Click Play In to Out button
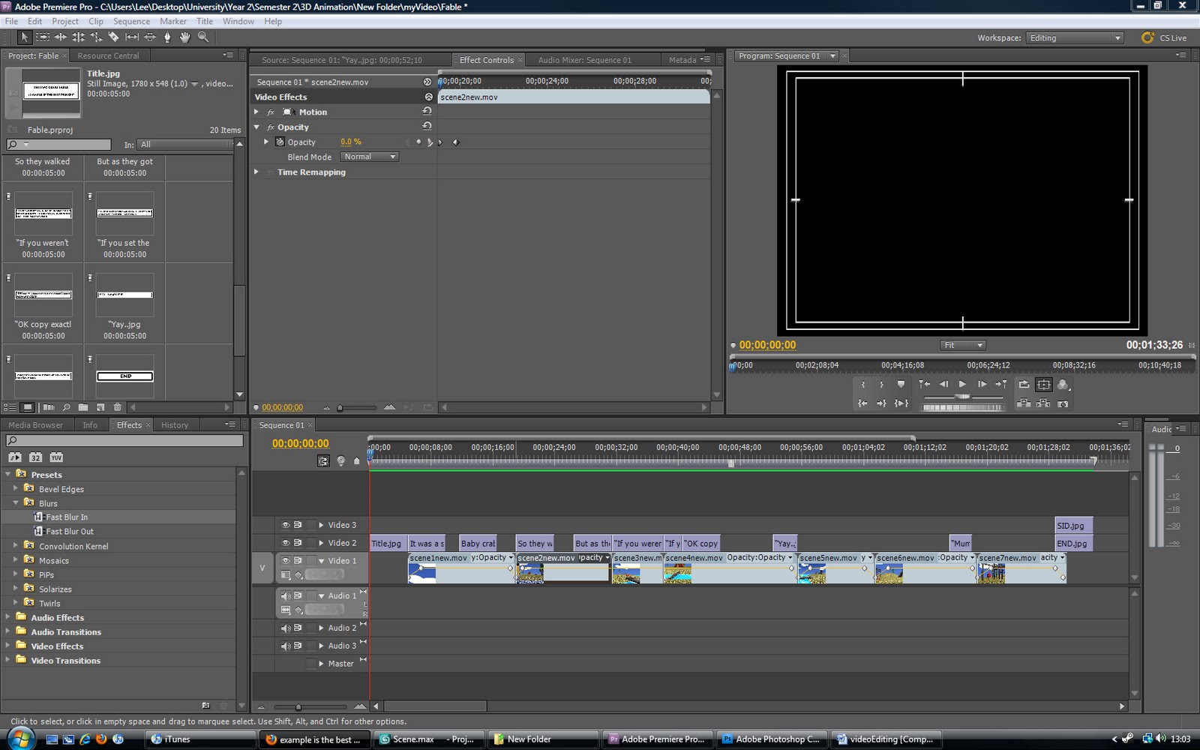Viewport: 1200px width, 750px height. (901, 403)
